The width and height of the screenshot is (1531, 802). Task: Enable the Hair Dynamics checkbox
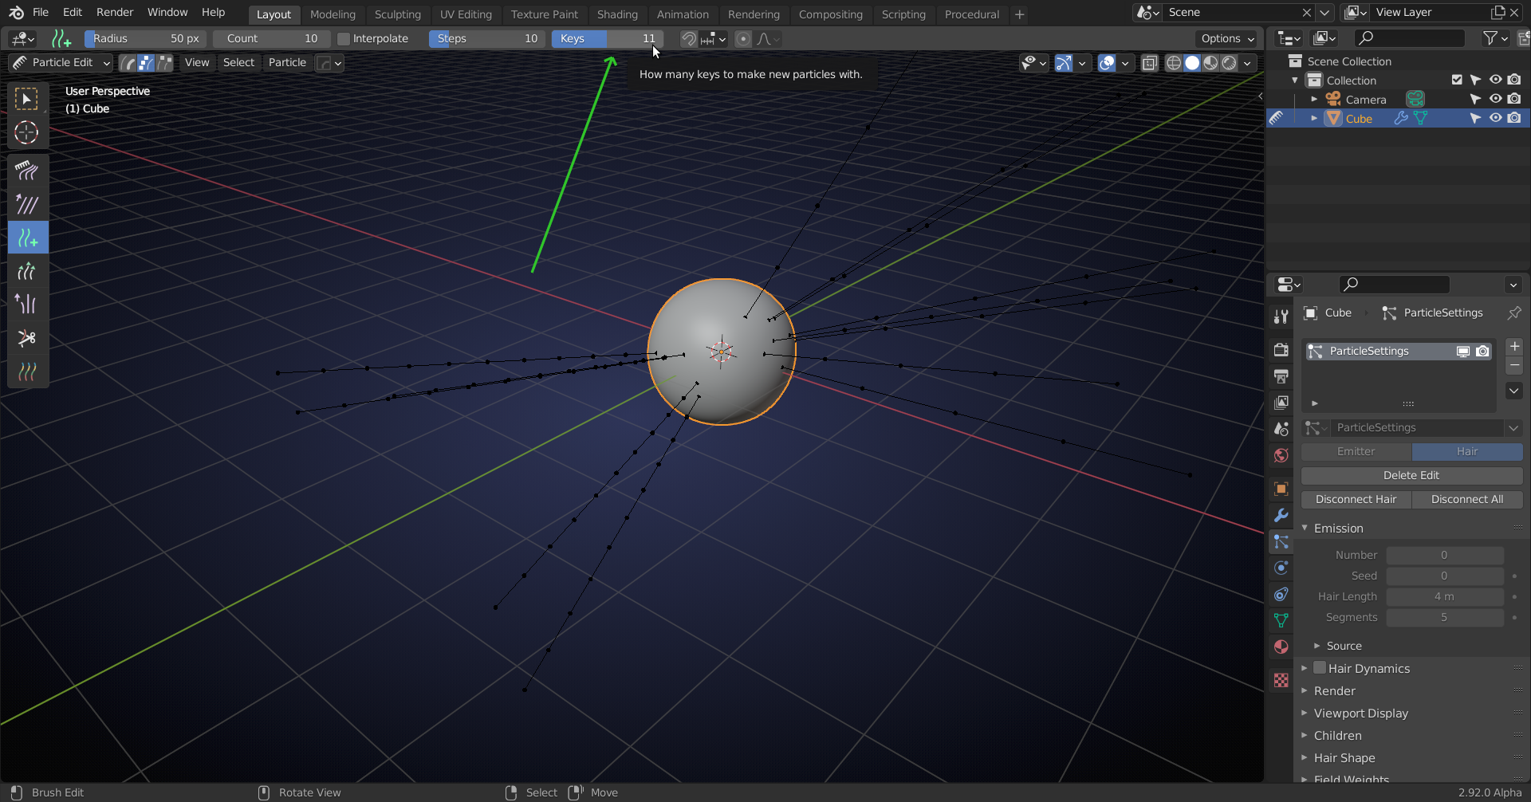click(x=1320, y=668)
